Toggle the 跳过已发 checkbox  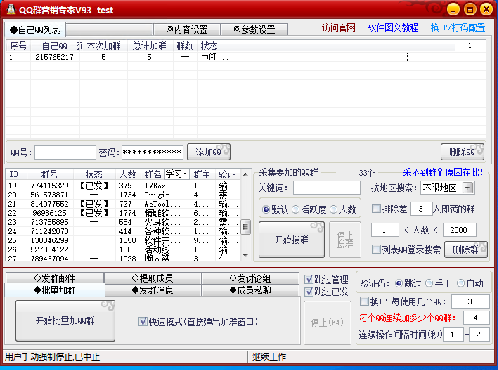click(x=309, y=292)
